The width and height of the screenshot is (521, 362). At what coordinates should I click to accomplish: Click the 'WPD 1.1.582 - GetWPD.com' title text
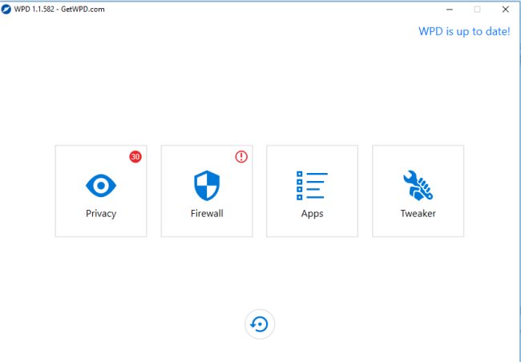click(x=59, y=10)
